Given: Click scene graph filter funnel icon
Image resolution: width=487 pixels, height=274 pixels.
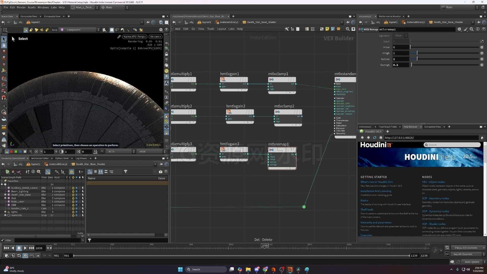Looking at the screenshot, I should [x=125, y=172].
